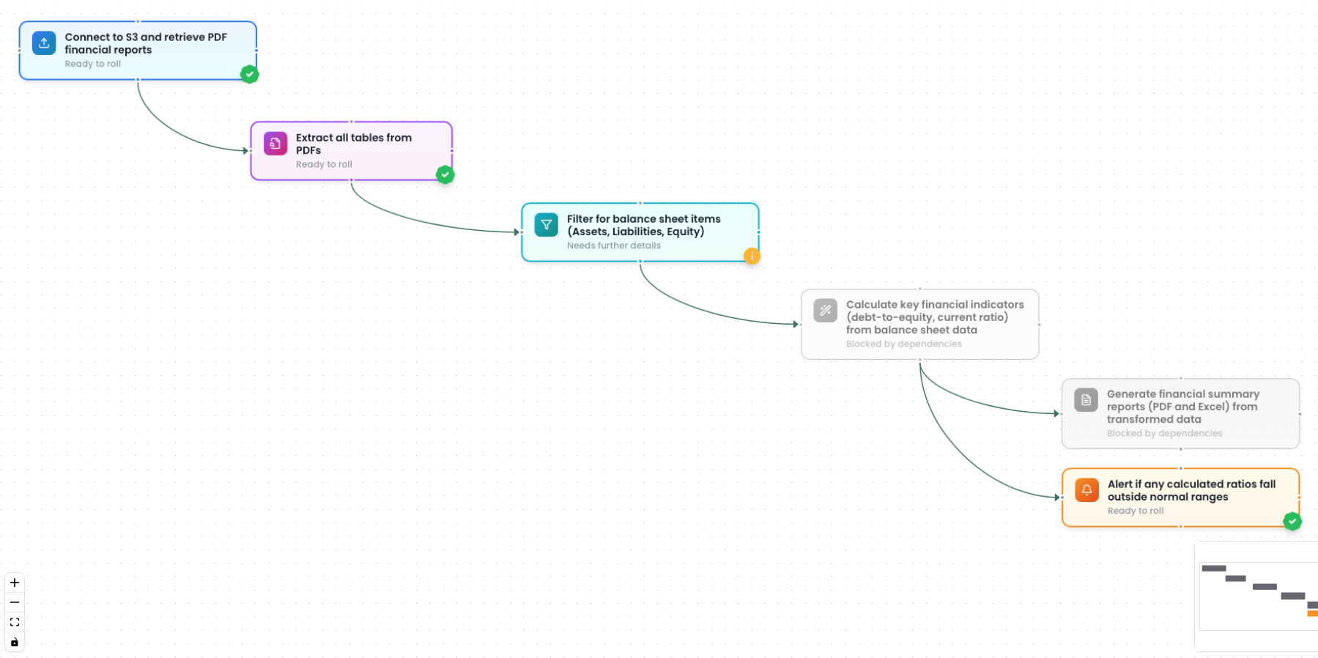The height and width of the screenshot is (658, 1318).
Task: Click the minimap overview panel
Action: pos(1257,596)
